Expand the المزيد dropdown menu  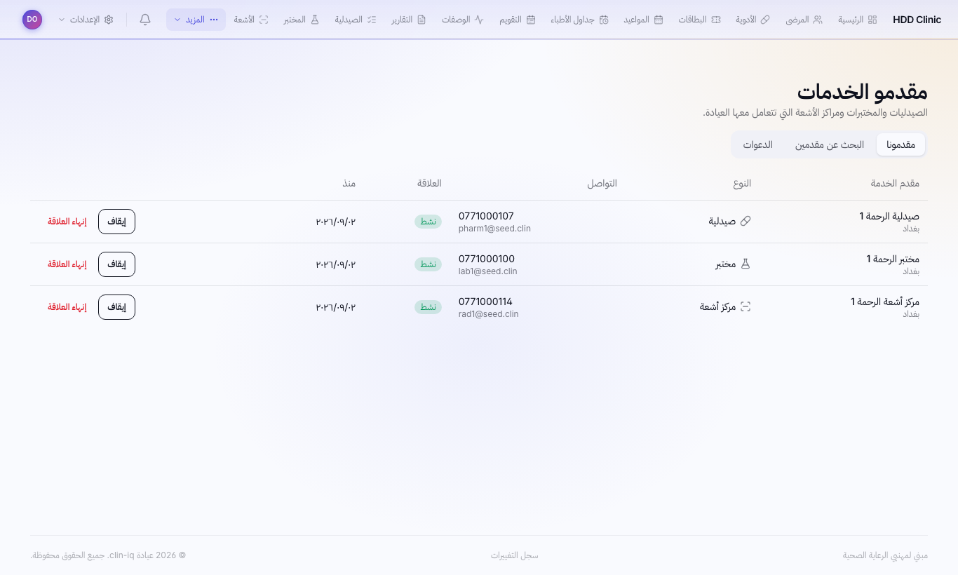(196, 20)
